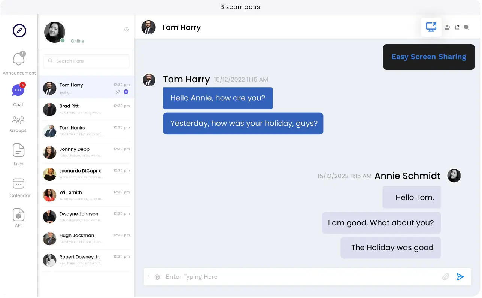482x298 pixels.
Task: Attach a file with the paperclip icon
Action: (x=446, y=277)
